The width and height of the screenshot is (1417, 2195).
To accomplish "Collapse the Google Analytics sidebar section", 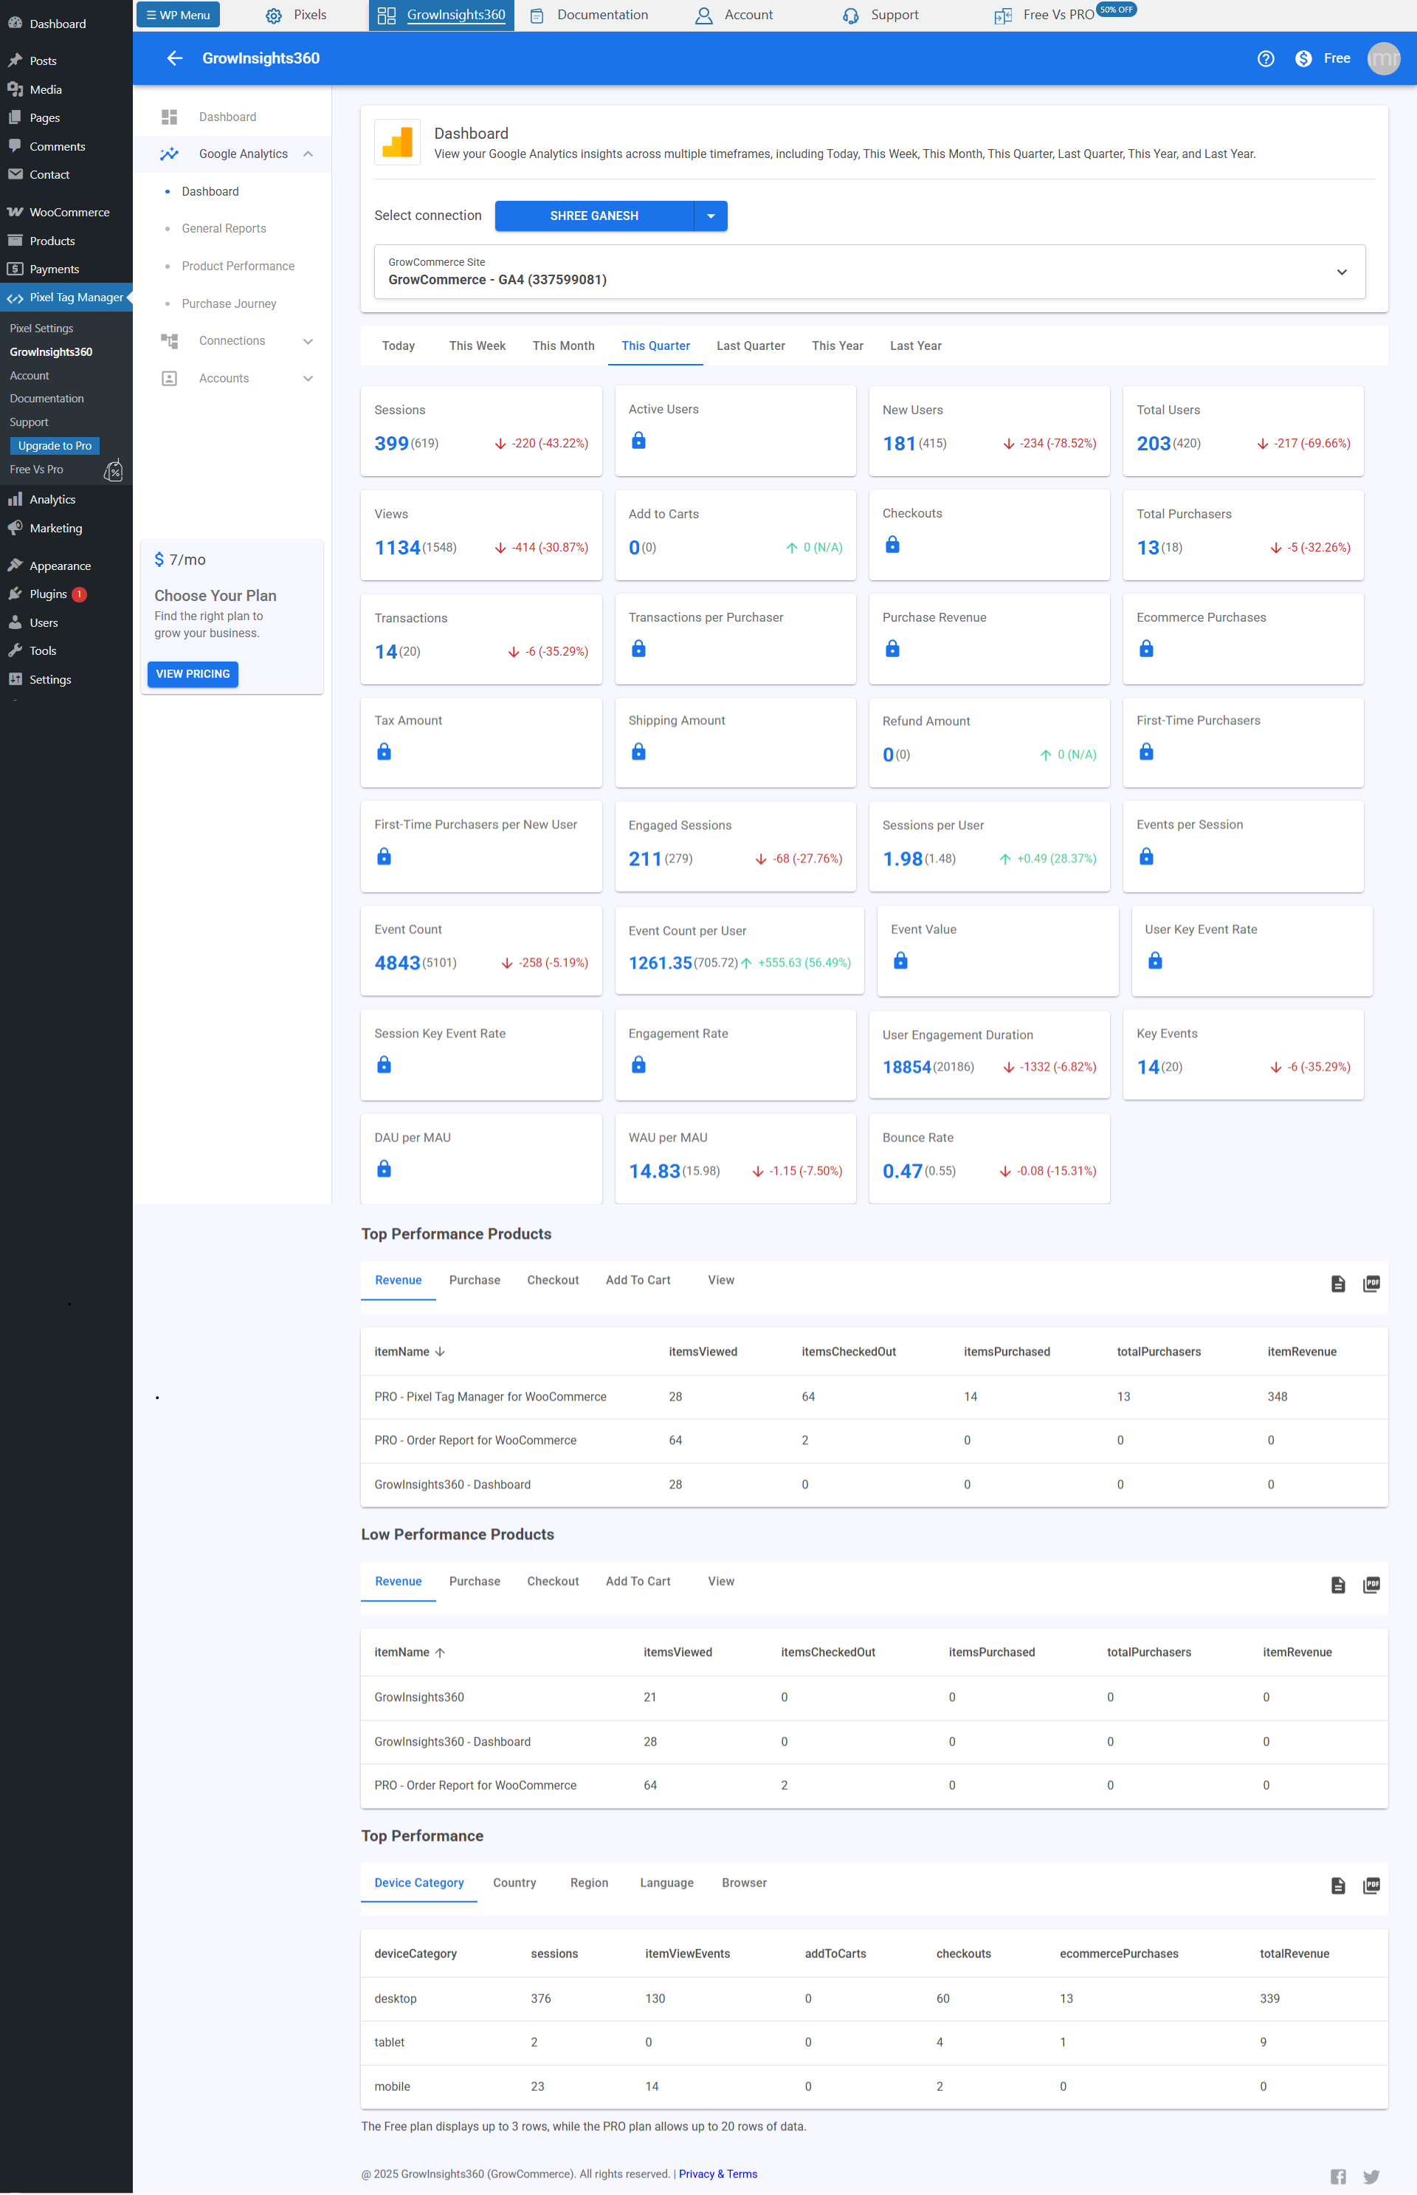I will click(307, 154).
